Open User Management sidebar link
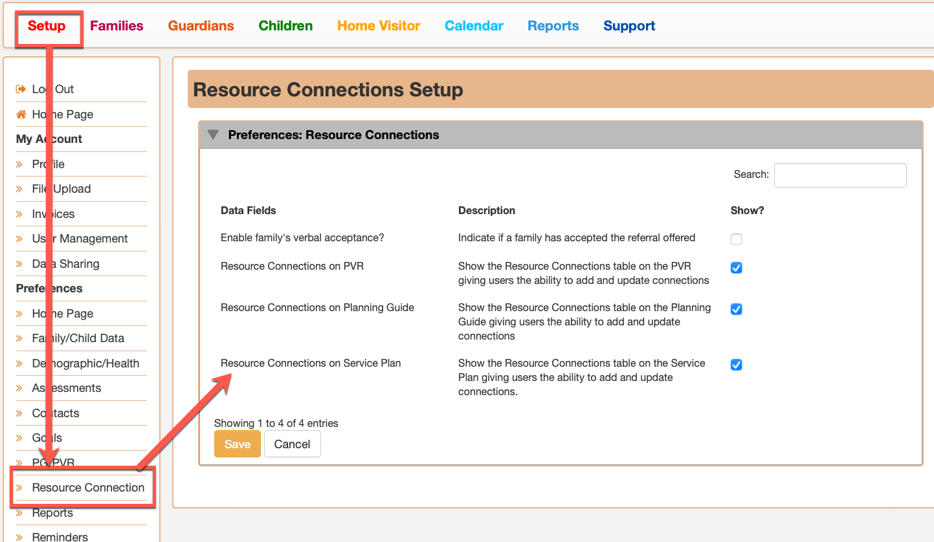The height and width of the screenshot is (542, 934). pyautogui.click(x=80, y=239)
